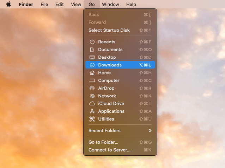Click the Network globe icon
The height and width of the screenshot is (168, 225).
[92, 96]
